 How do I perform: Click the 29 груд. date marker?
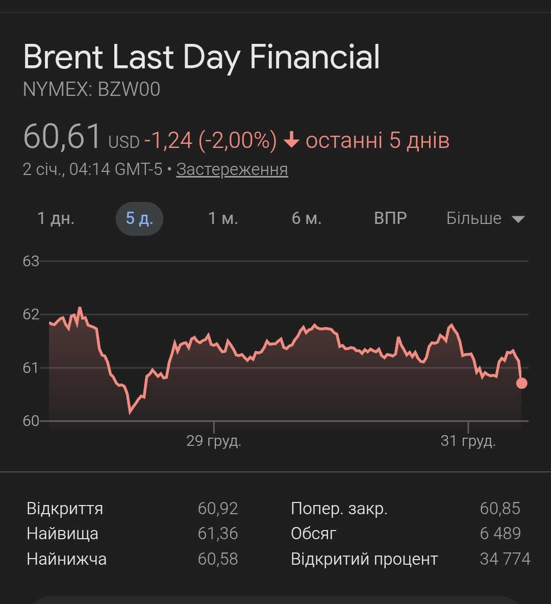coord(214,441)
